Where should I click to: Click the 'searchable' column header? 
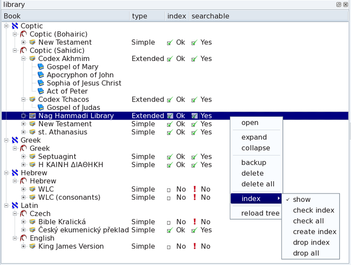(x=210, y=16)
